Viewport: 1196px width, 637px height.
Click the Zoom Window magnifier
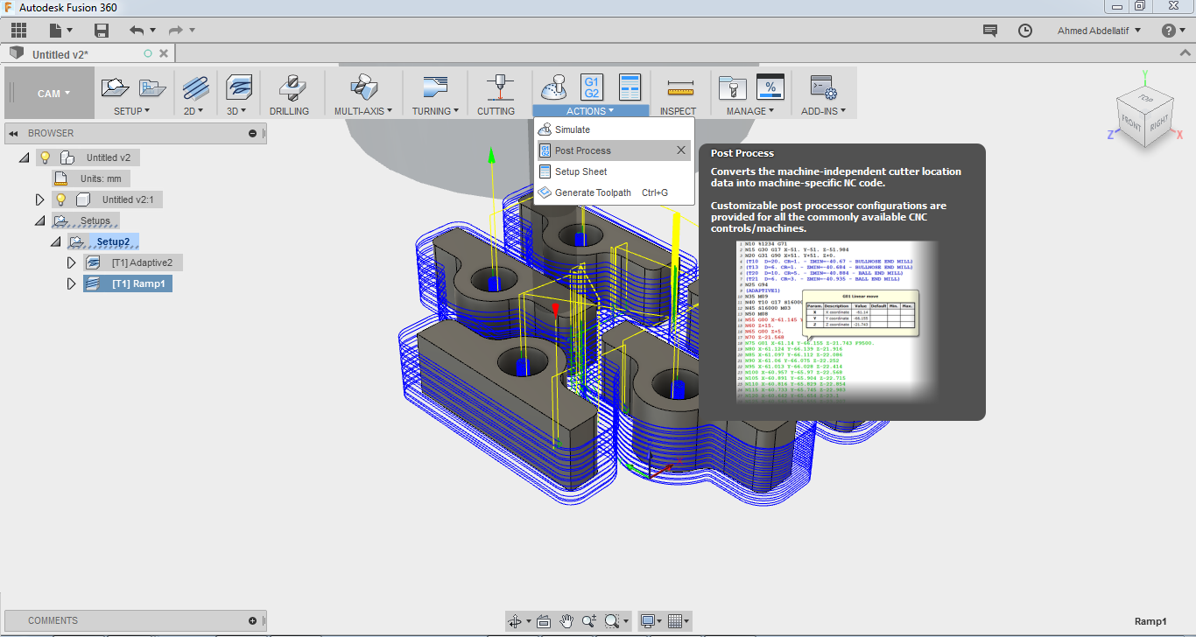(x=611, y=620)
